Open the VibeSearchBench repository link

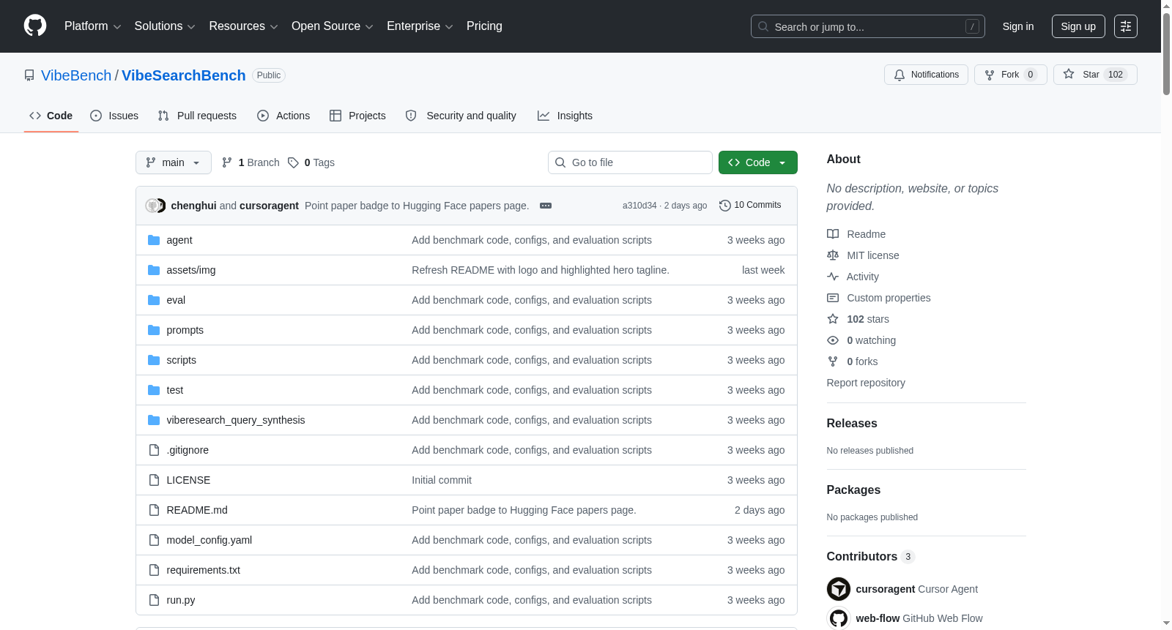pyautogui.click(x=184, y=75)
